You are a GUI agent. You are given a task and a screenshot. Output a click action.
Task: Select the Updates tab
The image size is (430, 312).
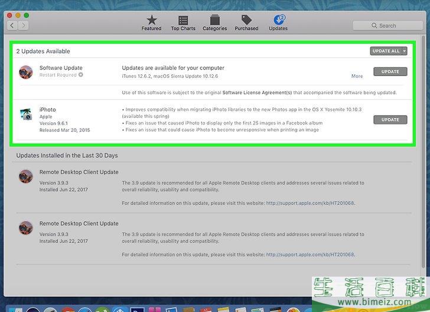click(278, 23)
